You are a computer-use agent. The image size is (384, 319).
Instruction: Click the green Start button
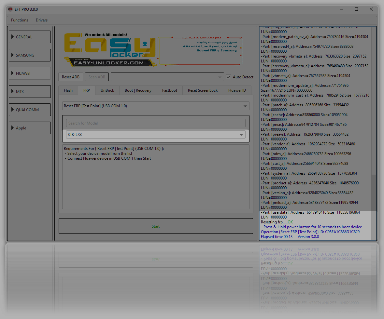tap(156, 226)
